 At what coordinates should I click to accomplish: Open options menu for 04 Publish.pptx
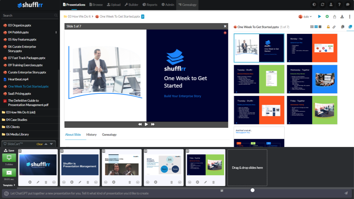[x=56, y=32]
